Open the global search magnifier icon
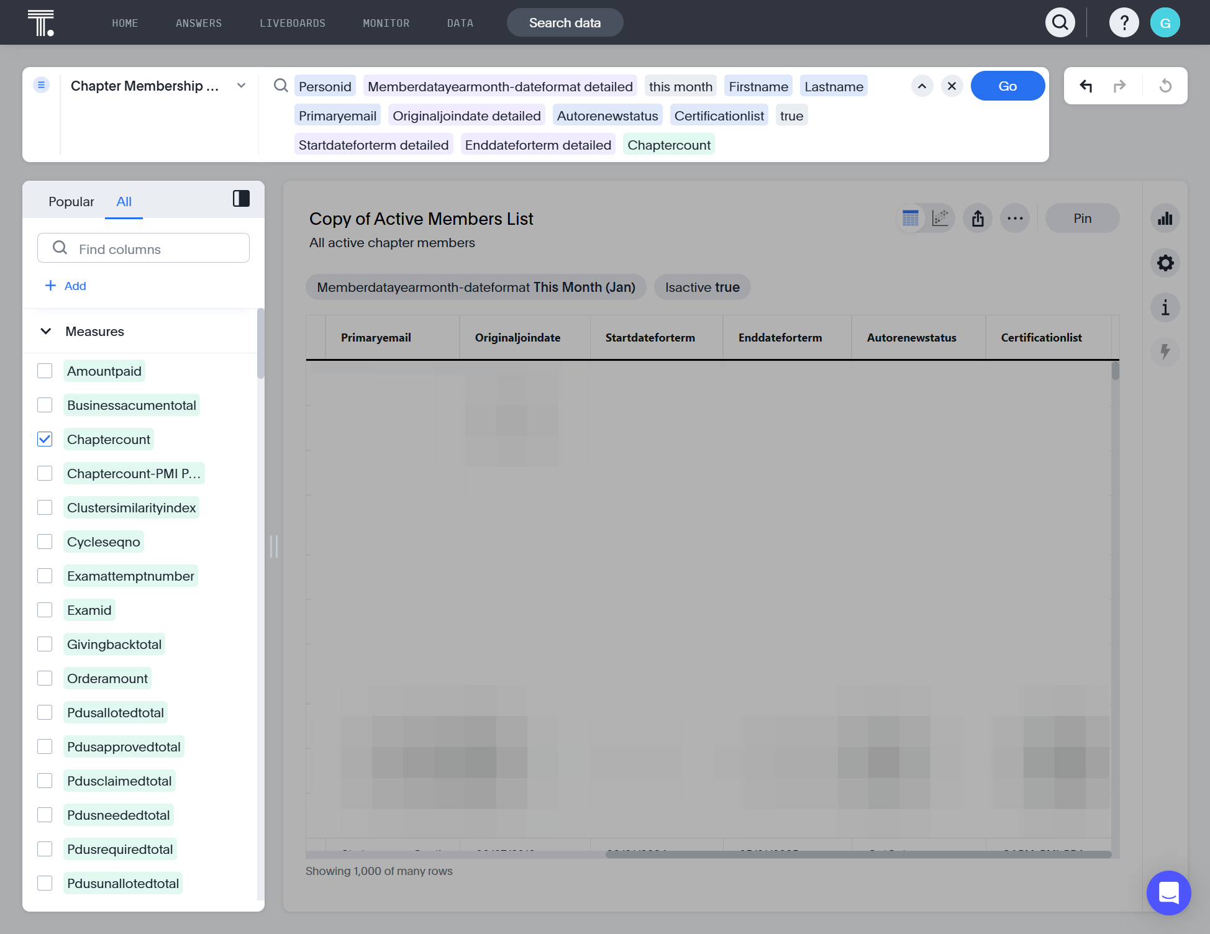The width and height of the screenshot is (1210, 934). (1060, 23)
